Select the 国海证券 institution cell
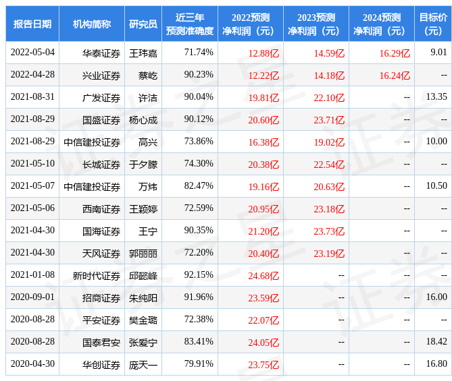Viewport: 452px width, 381px height. coord(101,231)
